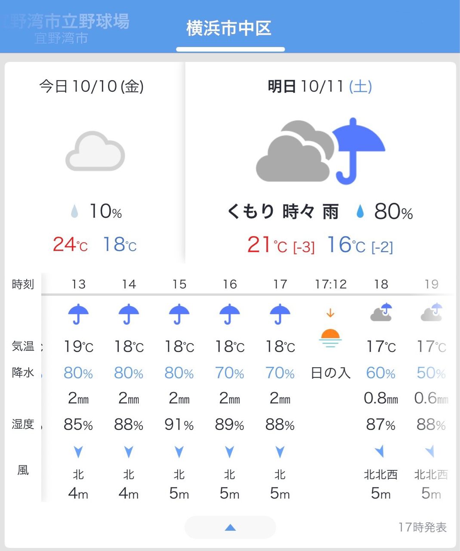Image resolution: width=460 pixels, height=551 pixels.
Task: Tap the 18 o'clock cloudy-rain icon
Action: pos(381,313)
